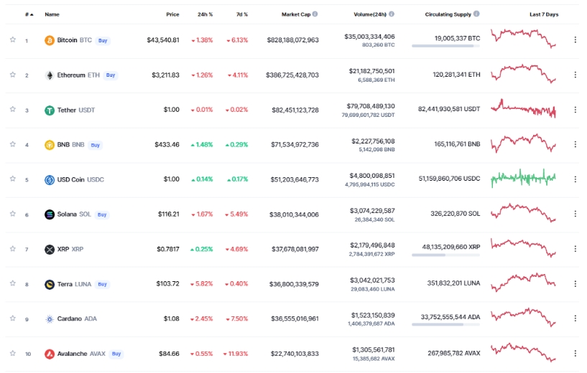The image size is (587, 373).
Task: Click XRP circulating supply progress bar
Action: 445,255
